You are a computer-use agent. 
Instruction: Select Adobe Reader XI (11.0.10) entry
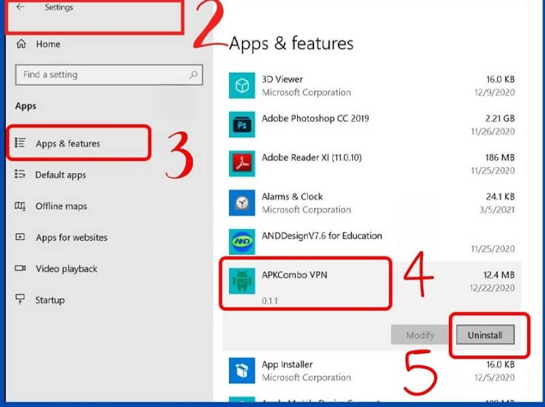coord(372,164)
